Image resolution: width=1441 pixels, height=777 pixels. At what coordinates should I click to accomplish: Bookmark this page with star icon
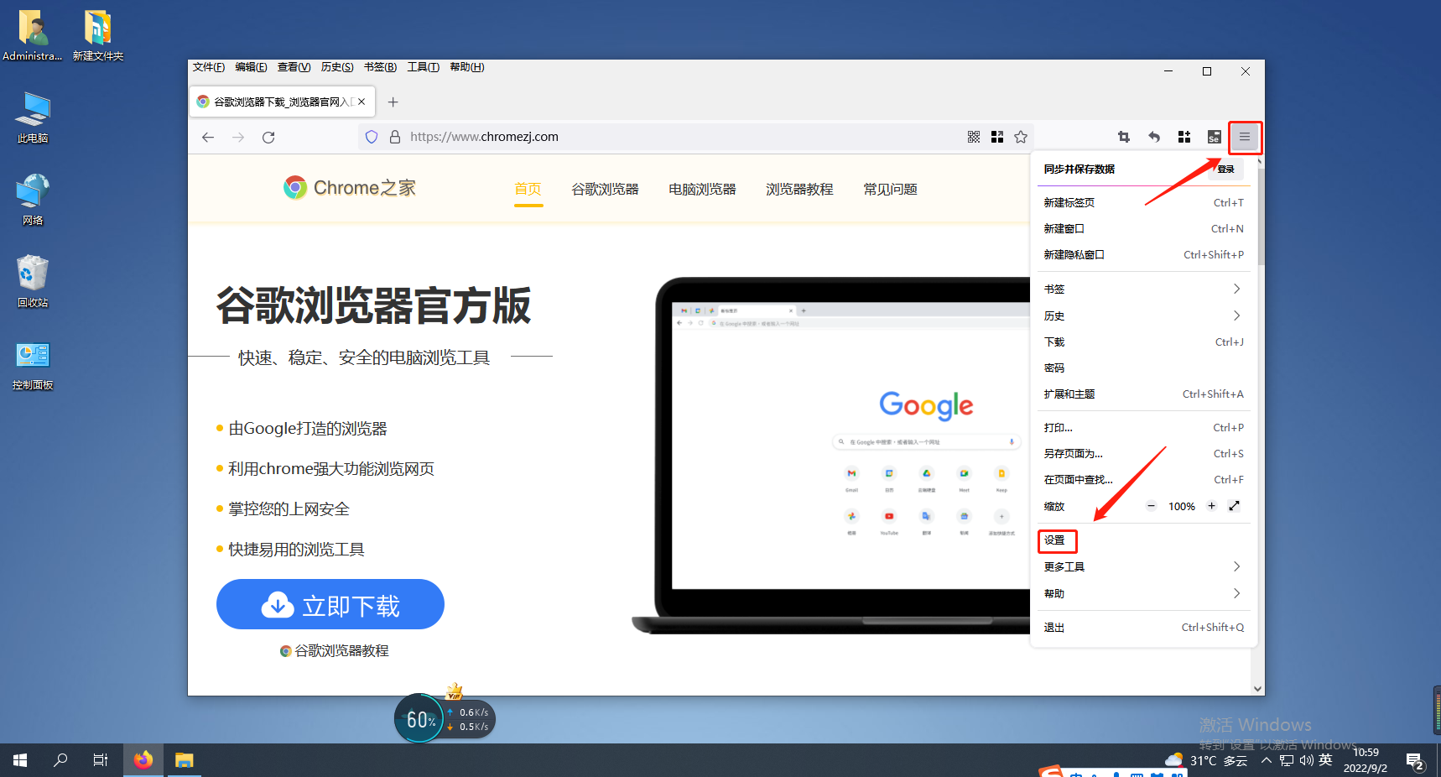tap(1021, 137)
